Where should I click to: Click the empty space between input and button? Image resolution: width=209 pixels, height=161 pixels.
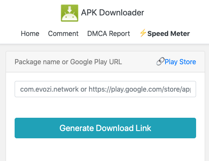105,107
